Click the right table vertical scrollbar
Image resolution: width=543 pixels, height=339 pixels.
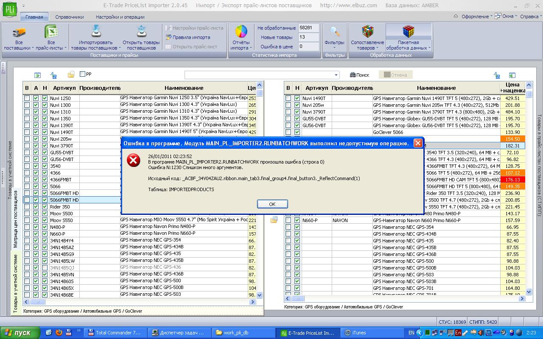529,188
